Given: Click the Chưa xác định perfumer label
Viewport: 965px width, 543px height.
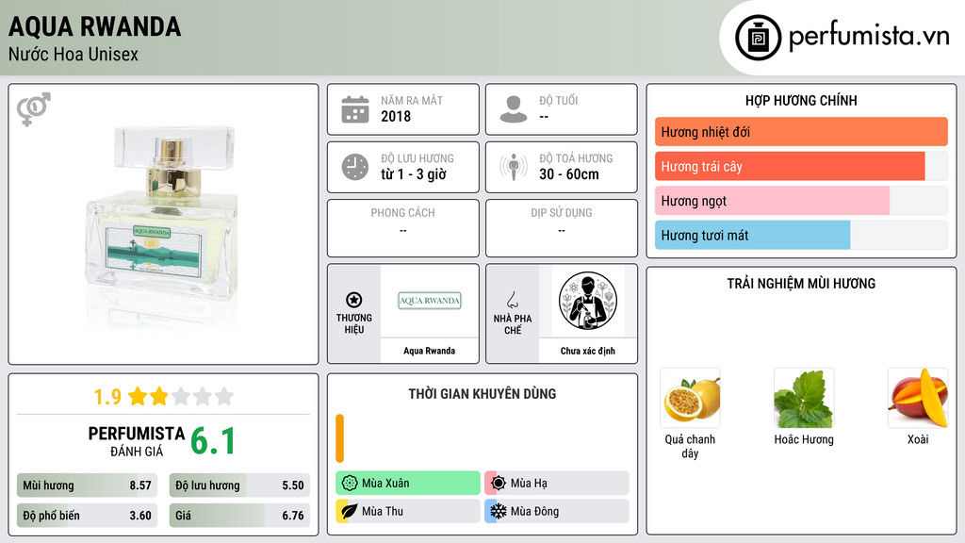Looking at the screenshot, I should click(588, 351).
